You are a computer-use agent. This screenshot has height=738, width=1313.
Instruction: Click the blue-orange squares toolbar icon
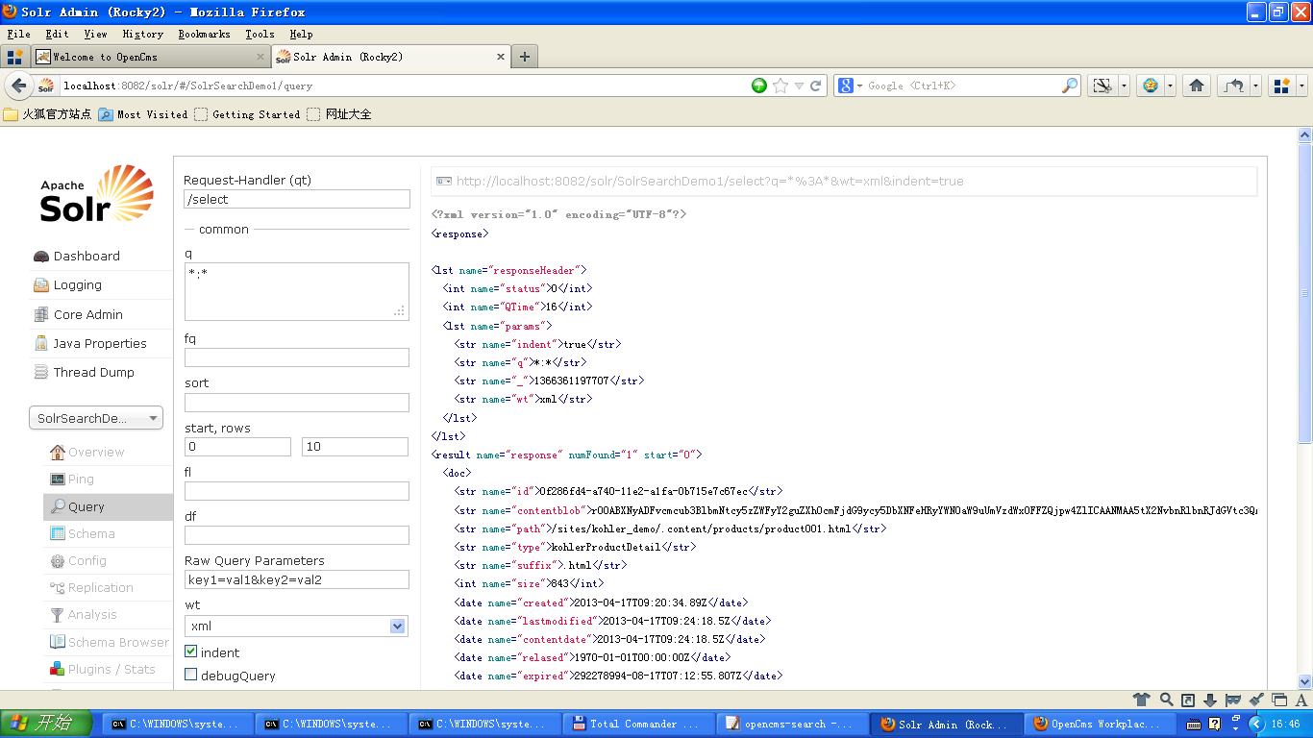tap(1281, 86)
